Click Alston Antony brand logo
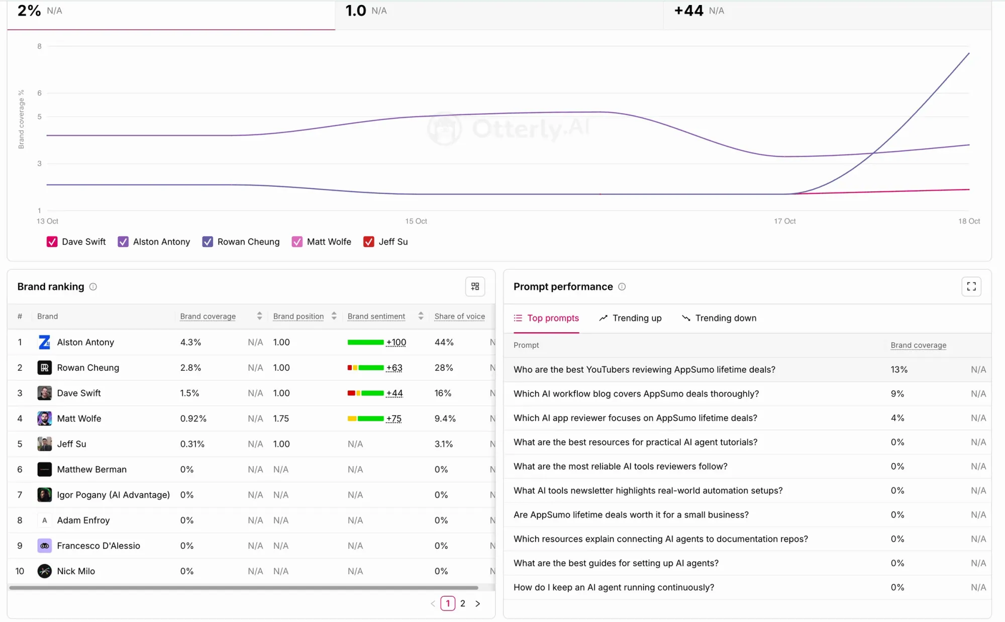This screenshot has height=622, width=1005. (x=45, y=342)
